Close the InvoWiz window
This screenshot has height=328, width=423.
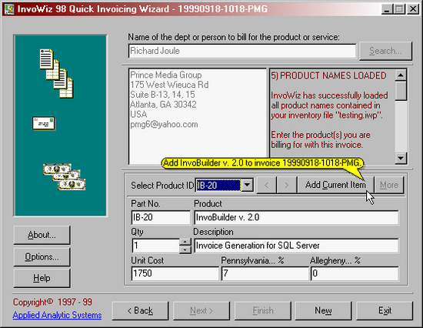tap(413, 9)
